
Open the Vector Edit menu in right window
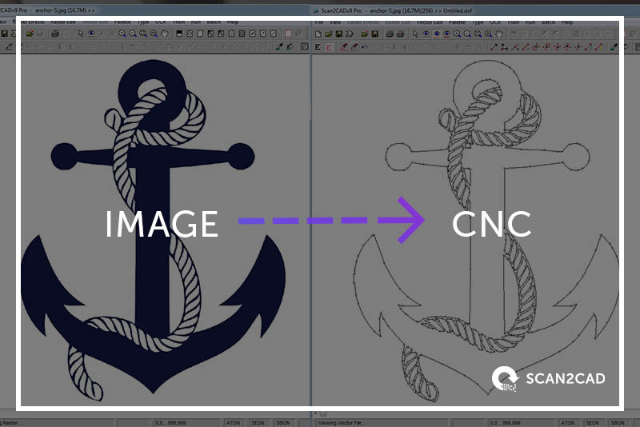[428, 22]
